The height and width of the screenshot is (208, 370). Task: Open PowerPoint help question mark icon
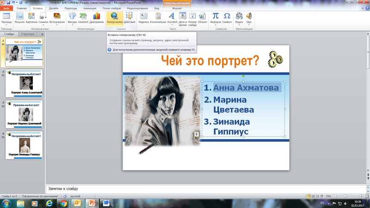[x=367, y=8]
